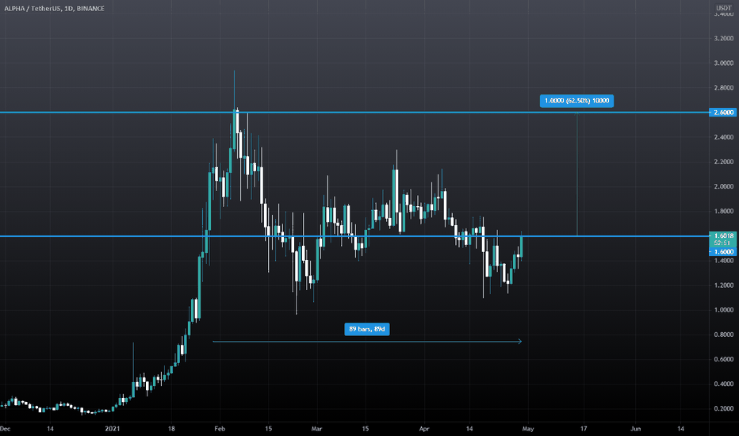Click the 3.2000 price axis label
739x436 pixels.
(723, 38)
